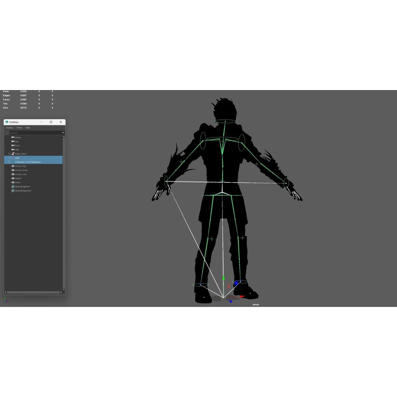The width and height of the screenshot is (397, 397).
Task: Click the Faces count label in heads-up display
Action: click(x=7, y=100)
